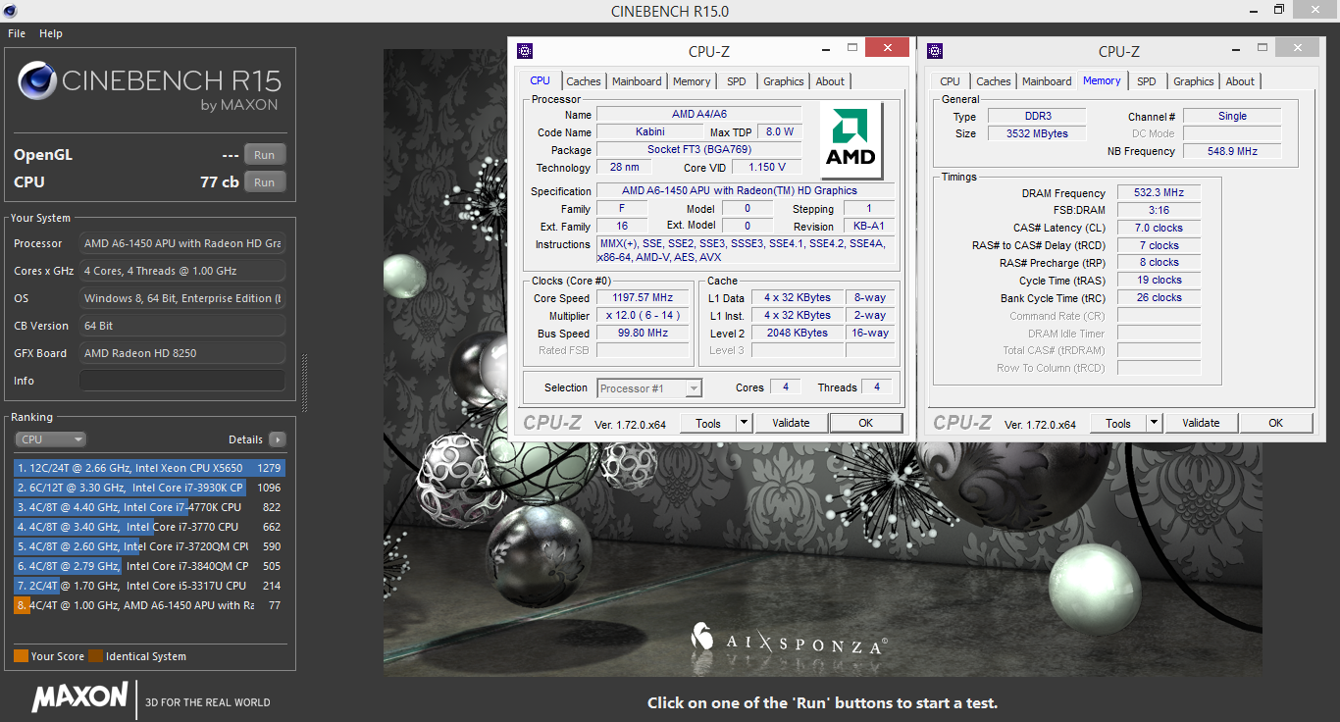Image resolution: width=1340 pixels, height=722 pixels.
Task: Click Validate in Memory CPU-Z window
Action: pos(1201,424)
